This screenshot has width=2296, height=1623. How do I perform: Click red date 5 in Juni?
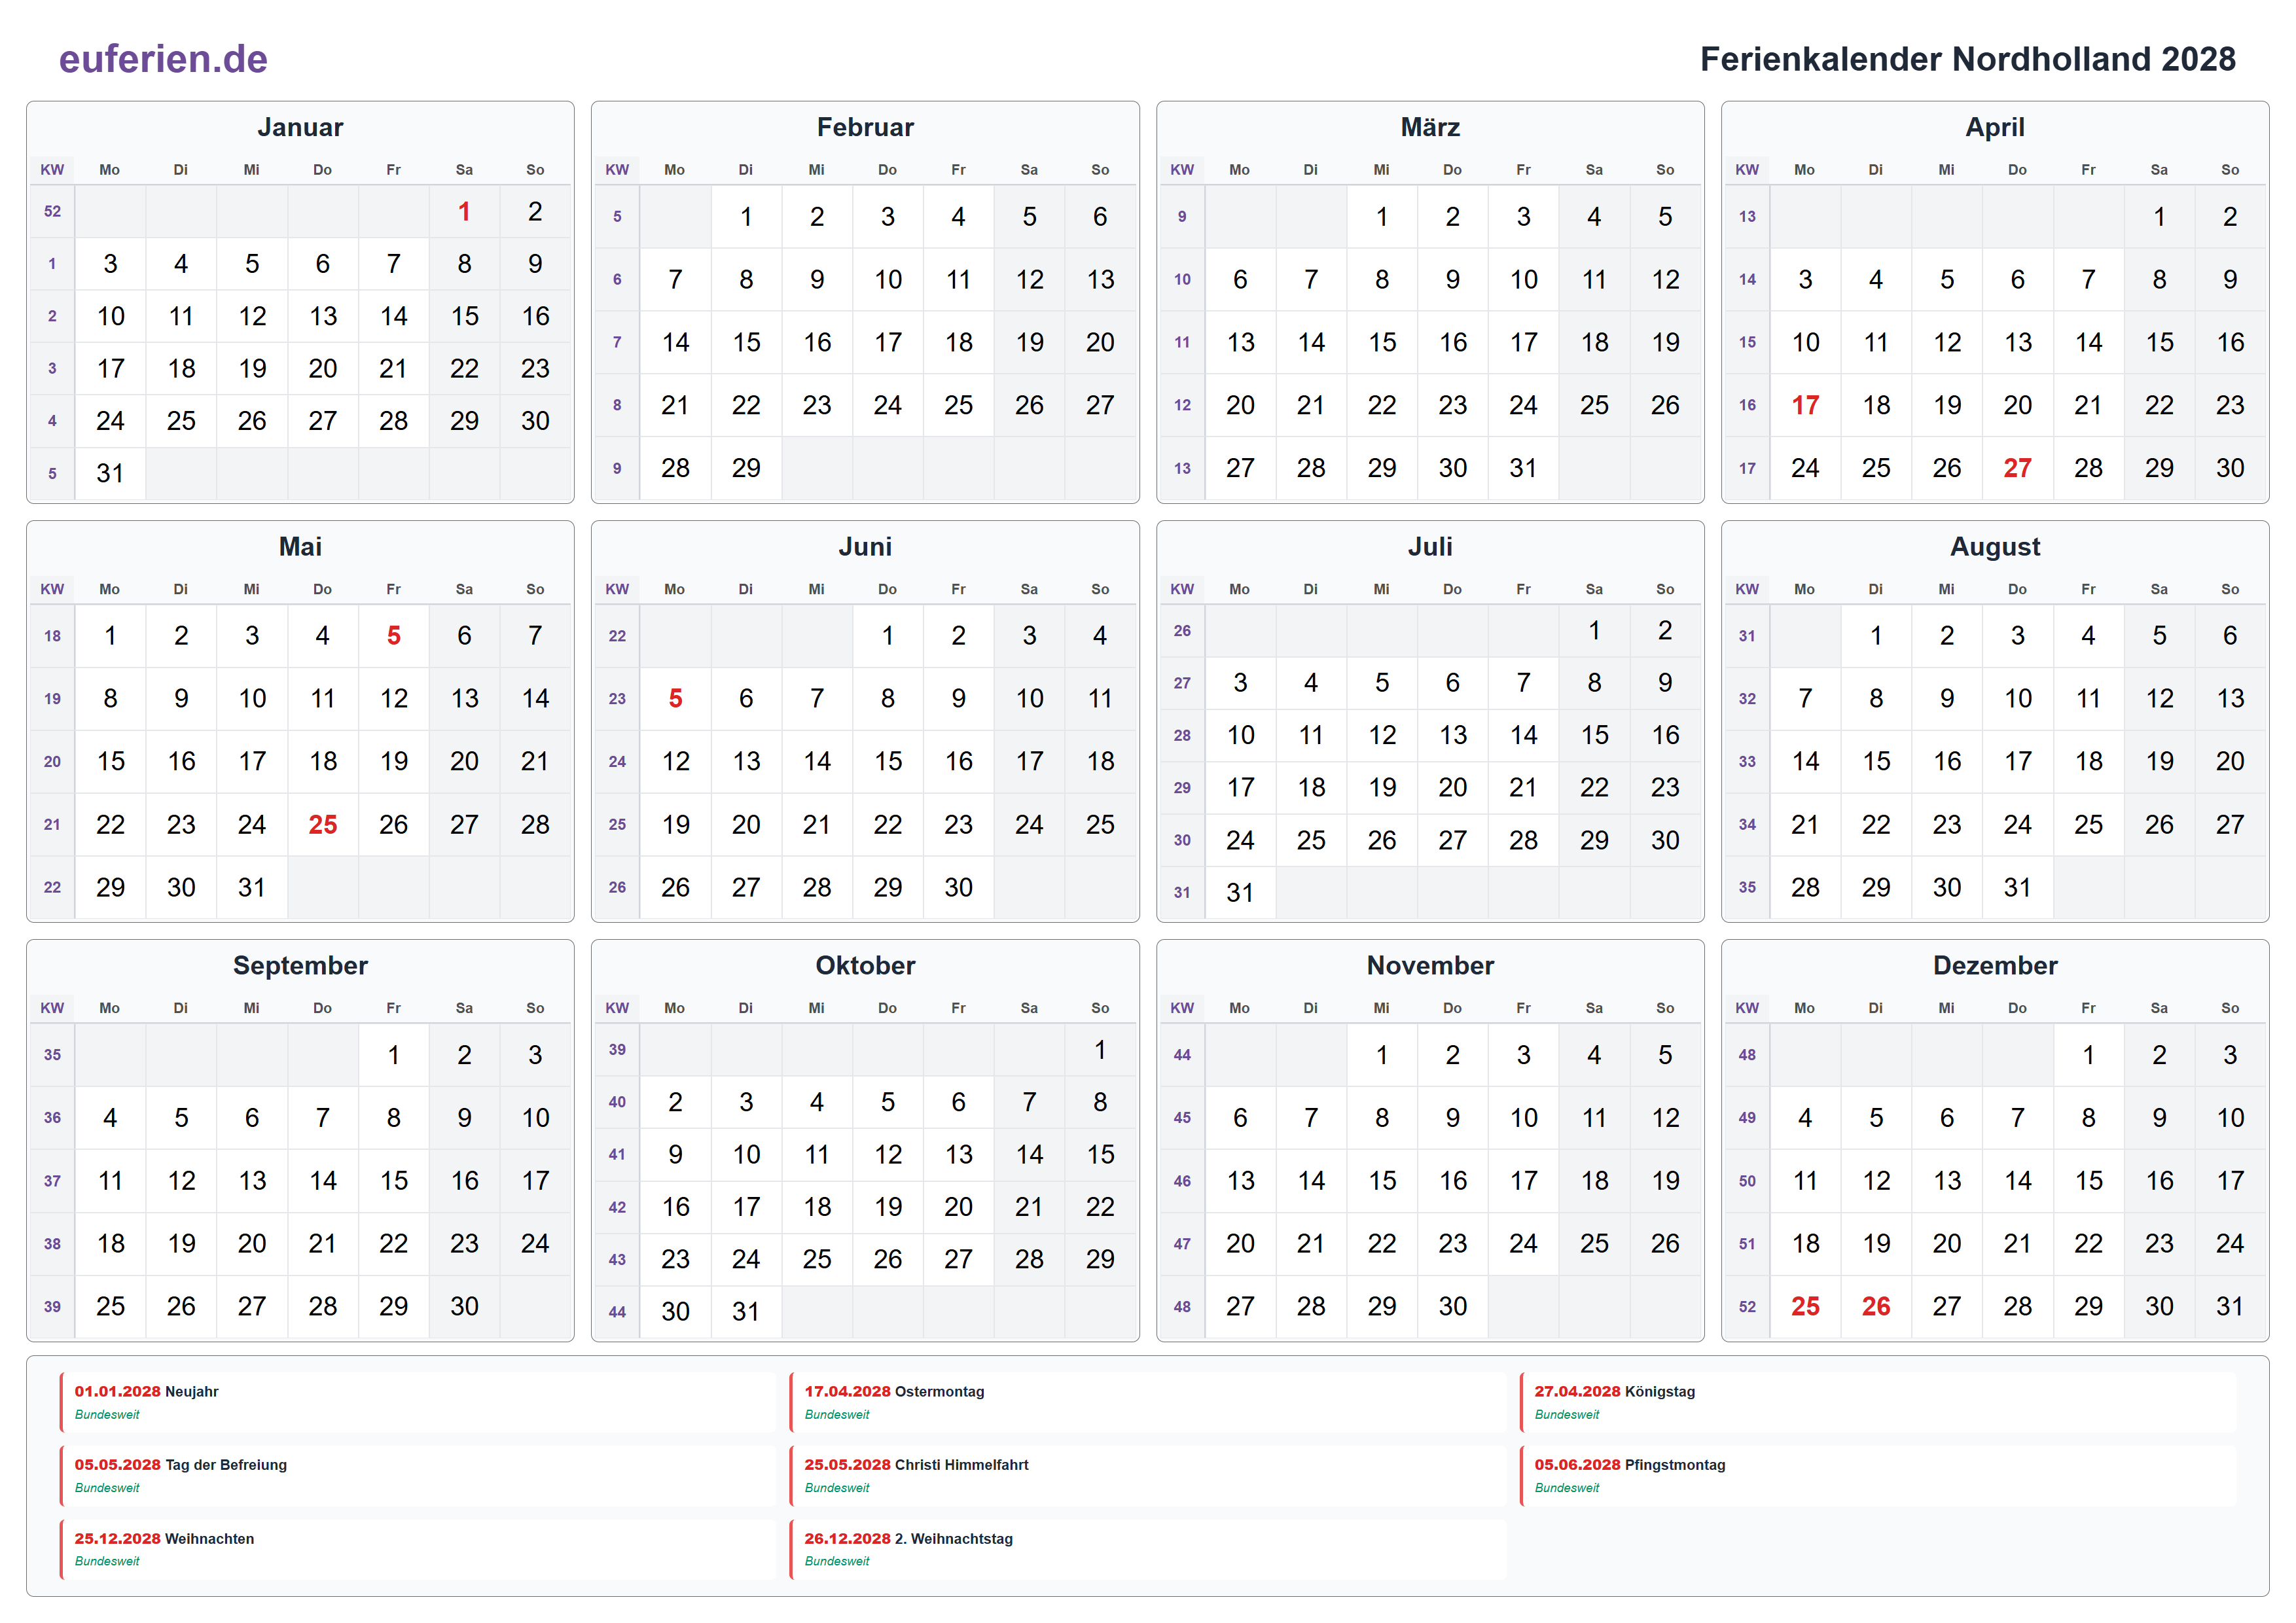pos(675,698)
